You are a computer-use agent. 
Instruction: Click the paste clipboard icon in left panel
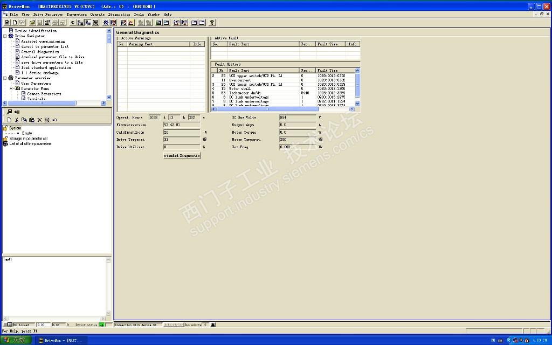click(32, 120)
